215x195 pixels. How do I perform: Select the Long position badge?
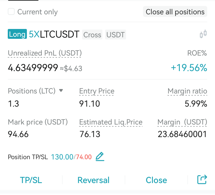pos(17,34)
